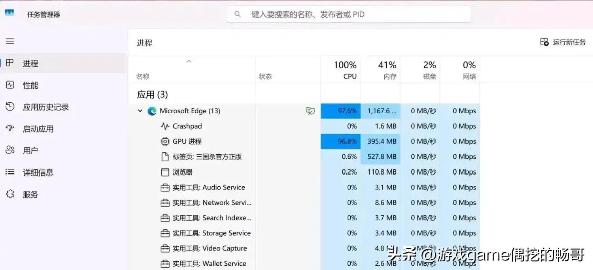Click the 运行新任务 icon
This screenshot has width=593, height=270.
point(544,42)
